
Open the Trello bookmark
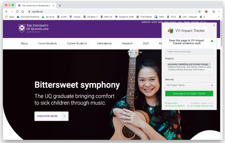(159, 17)
